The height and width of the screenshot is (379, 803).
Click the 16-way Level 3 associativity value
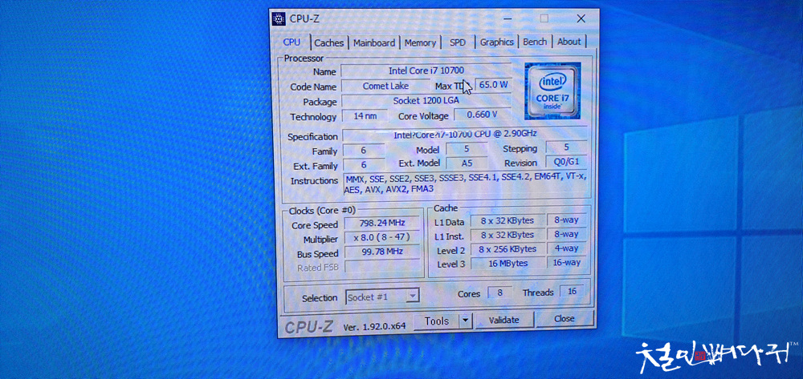coord(566,262)
